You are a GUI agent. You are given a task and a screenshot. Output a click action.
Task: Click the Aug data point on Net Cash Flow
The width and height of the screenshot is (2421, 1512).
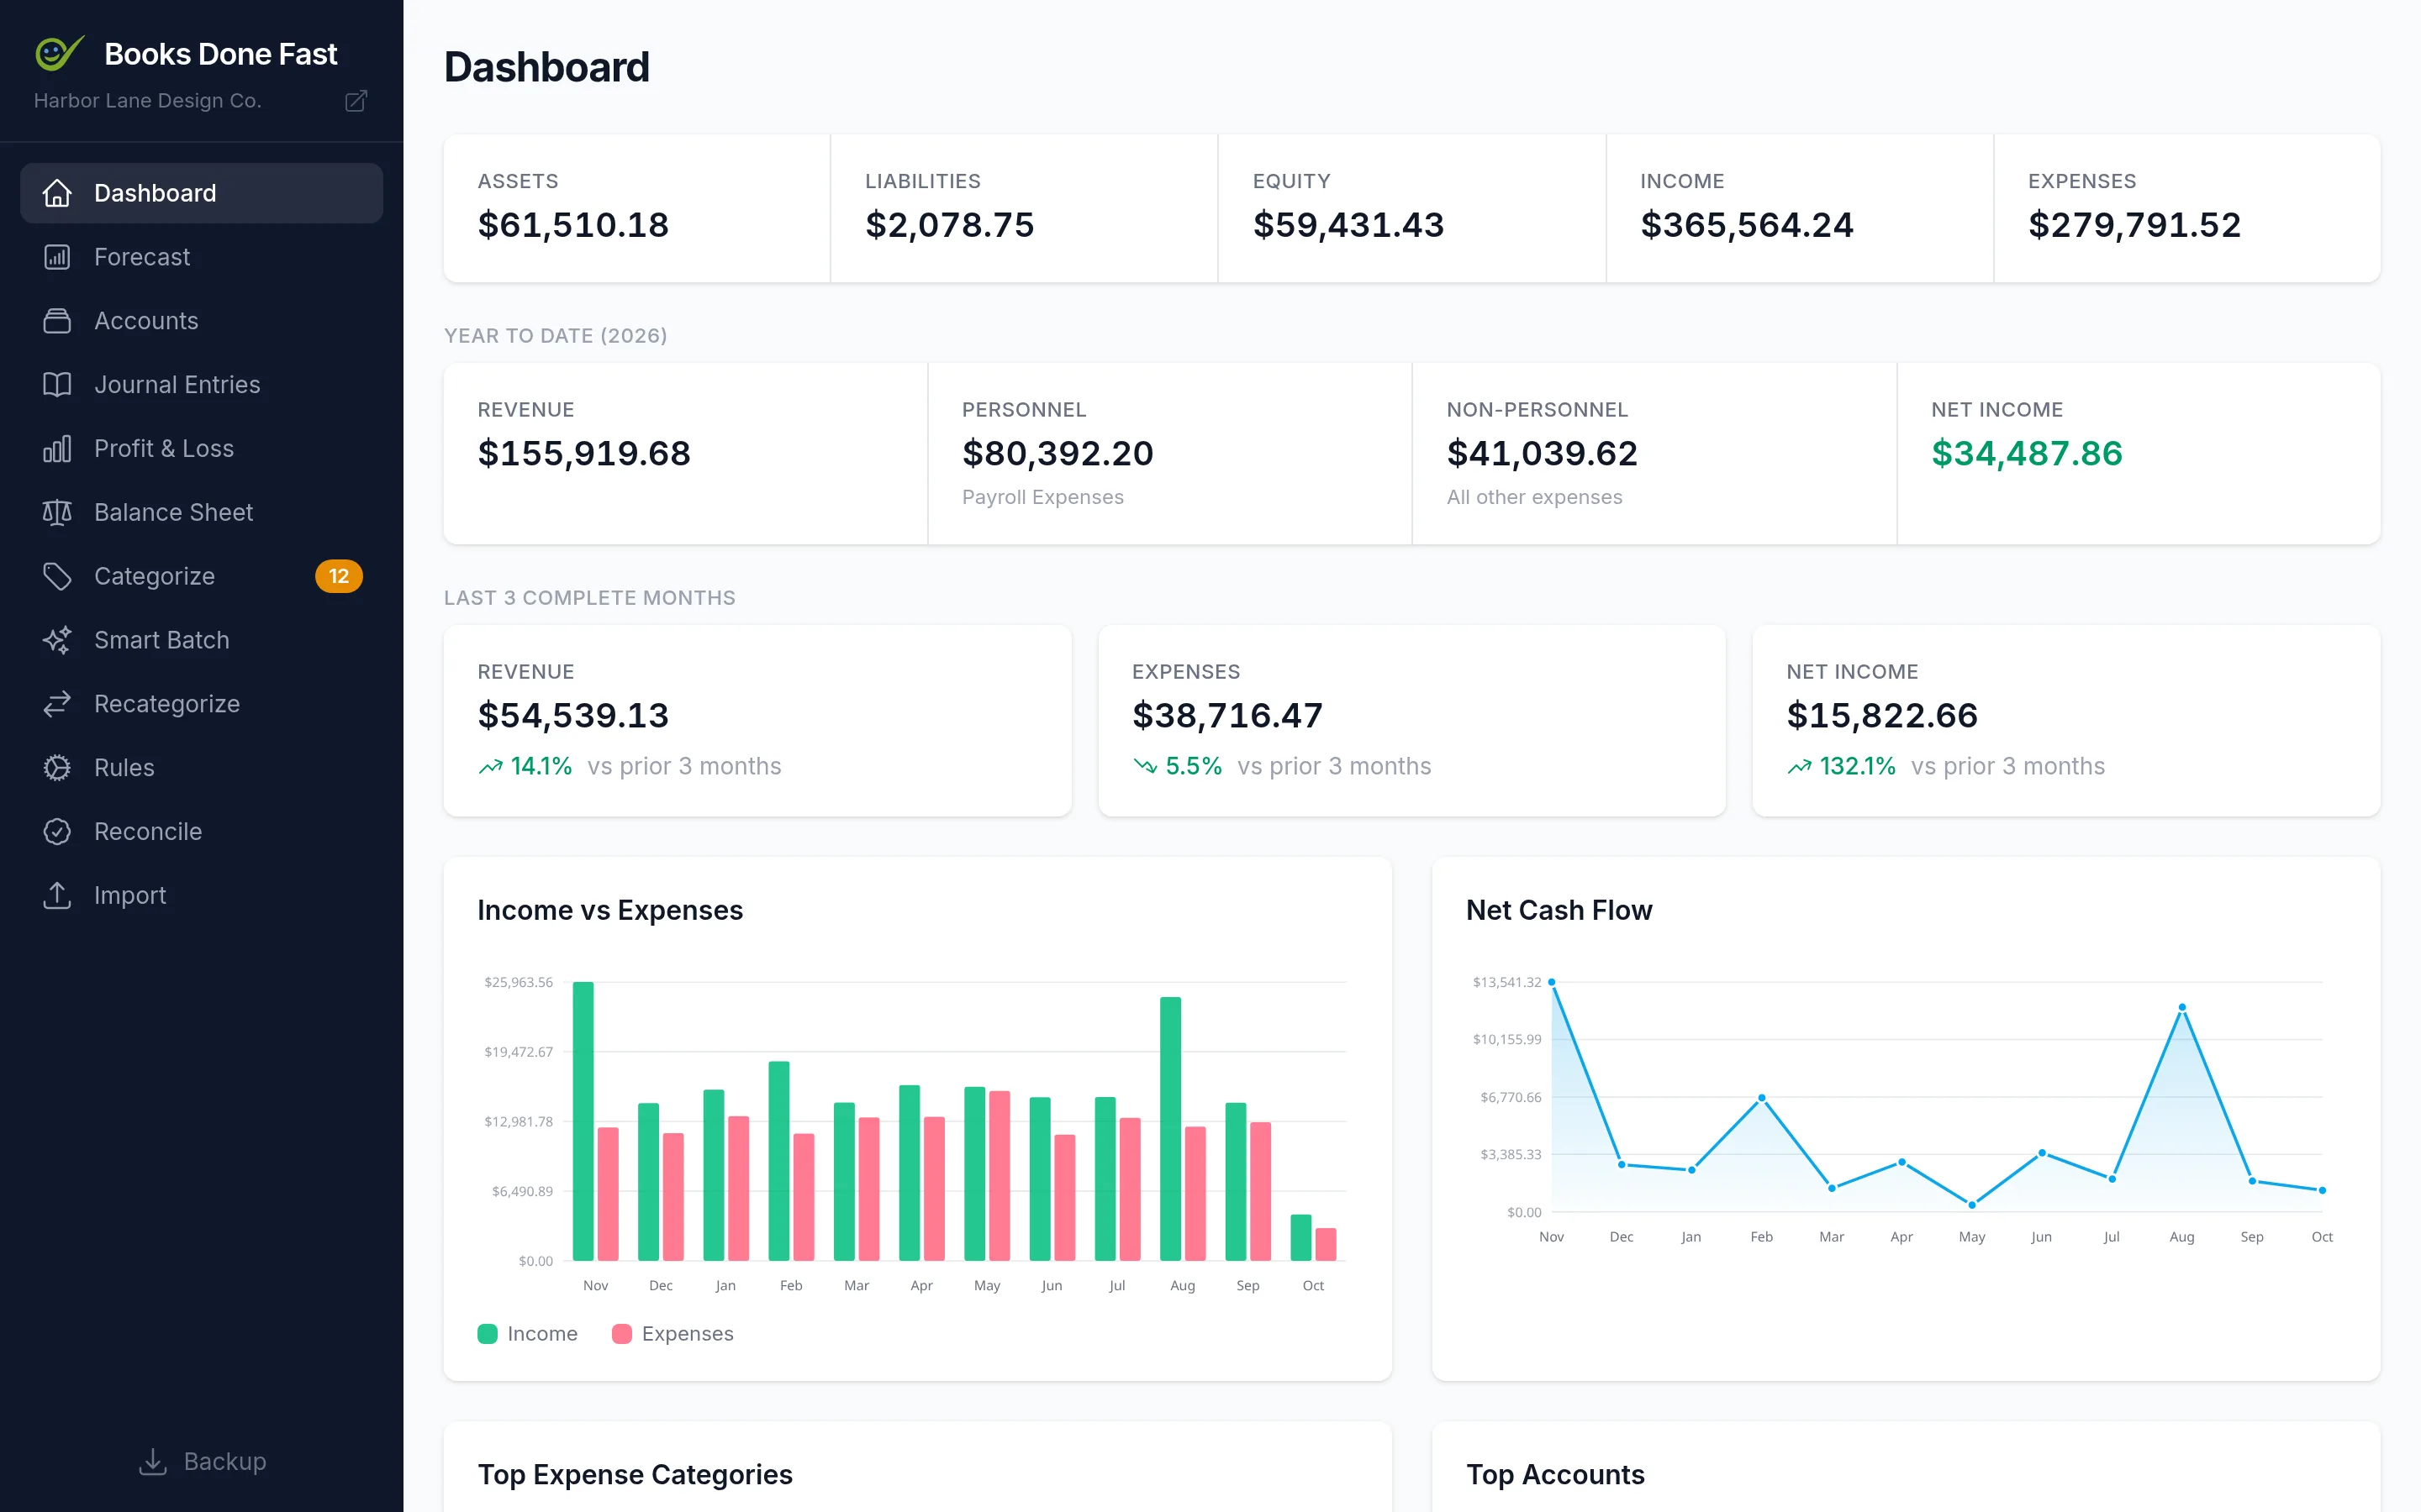tap(2182, 1007)
